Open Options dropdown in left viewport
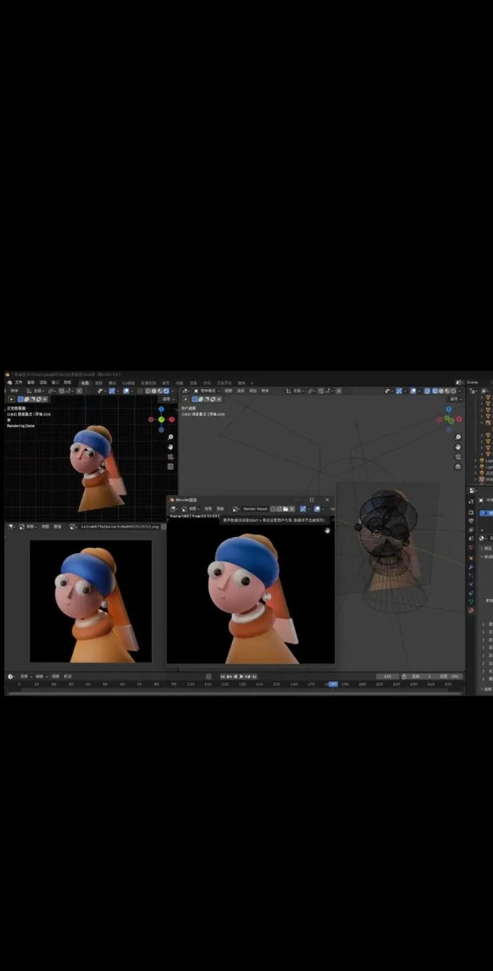This screenshot has width=493, height=971. (x=168, y=399)
